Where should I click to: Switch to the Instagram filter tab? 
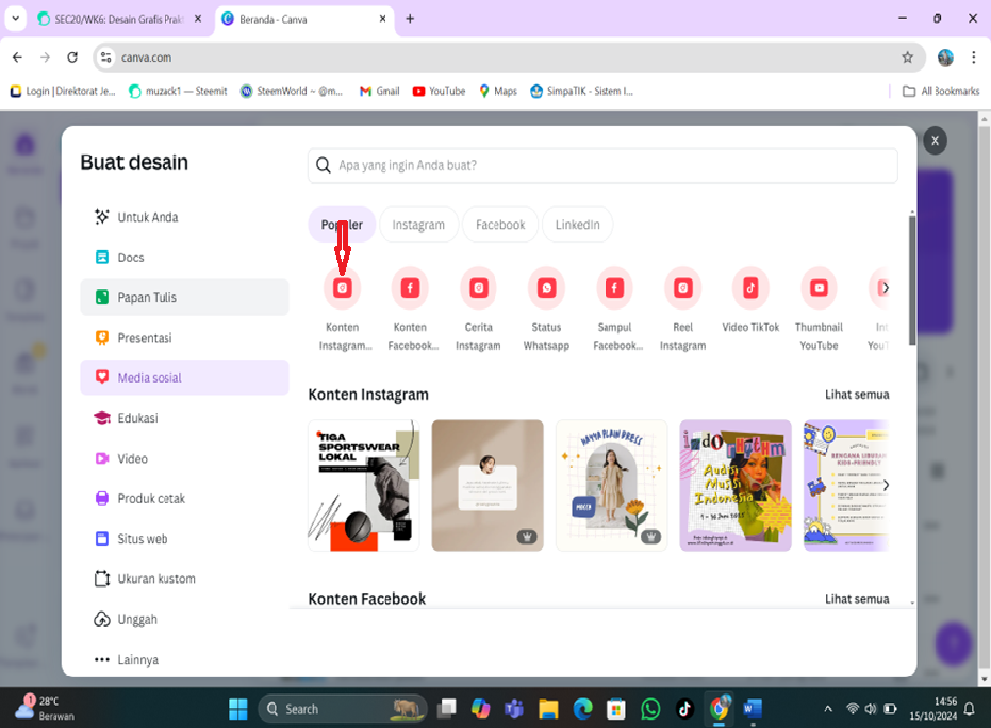point(418,224)
